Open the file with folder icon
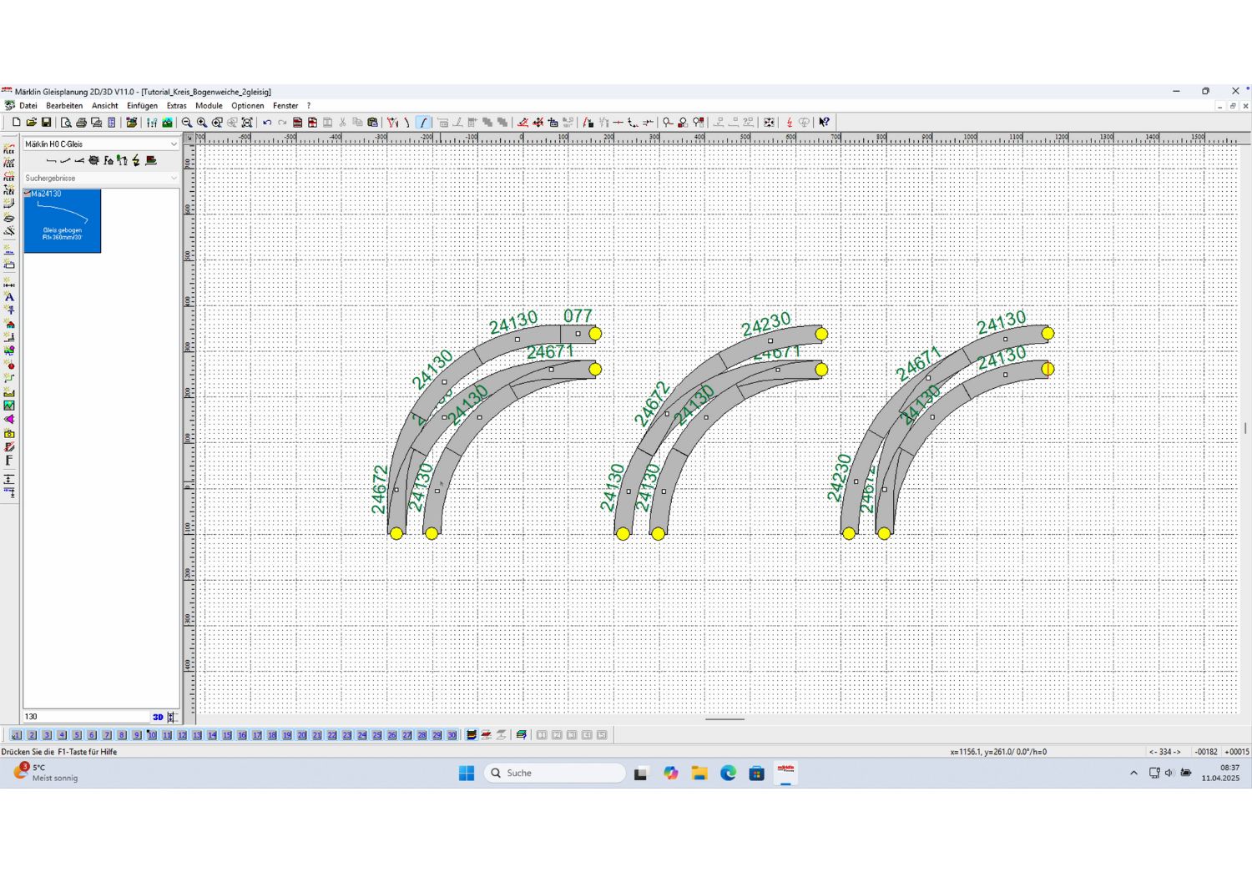Image resolution: width=1252 pixels, height=892 pixels. point(31,123)
